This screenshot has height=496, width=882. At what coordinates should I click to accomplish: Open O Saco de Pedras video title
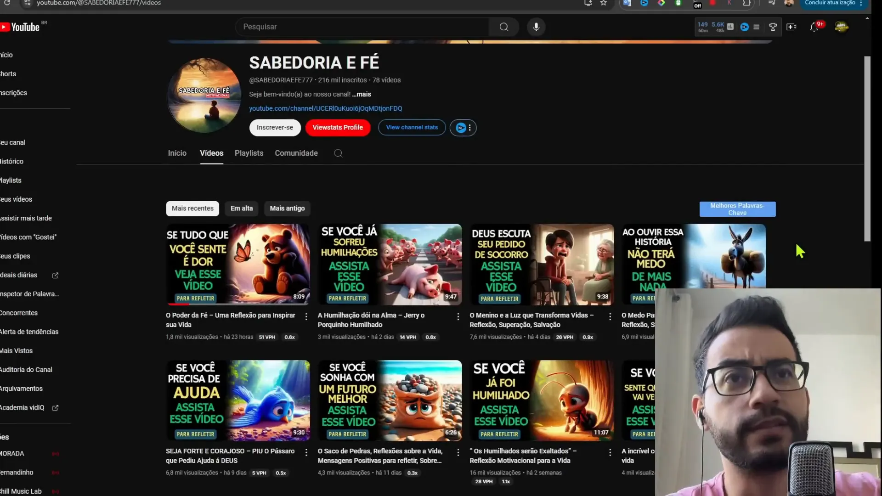[x=380, y=456]
